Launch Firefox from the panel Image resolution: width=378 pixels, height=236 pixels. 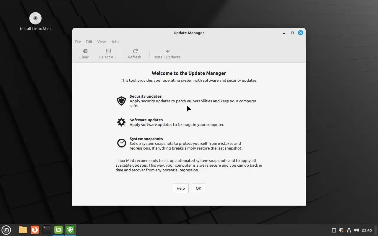point(35,230)
